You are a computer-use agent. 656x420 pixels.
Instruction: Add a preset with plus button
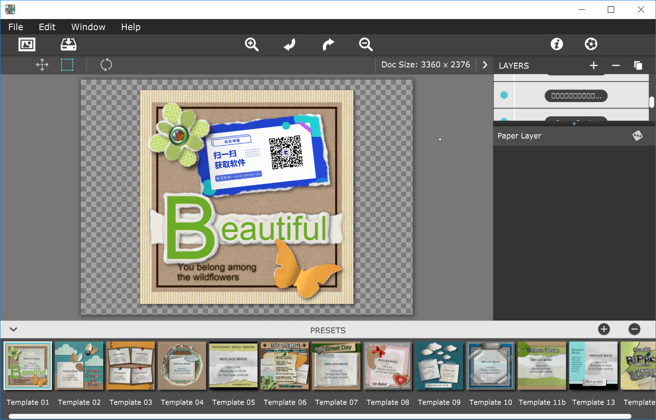click(x=604, y=329)
